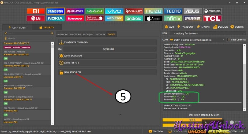Open the YouTube link in status bar
The image size is (248, 134).
156,131
